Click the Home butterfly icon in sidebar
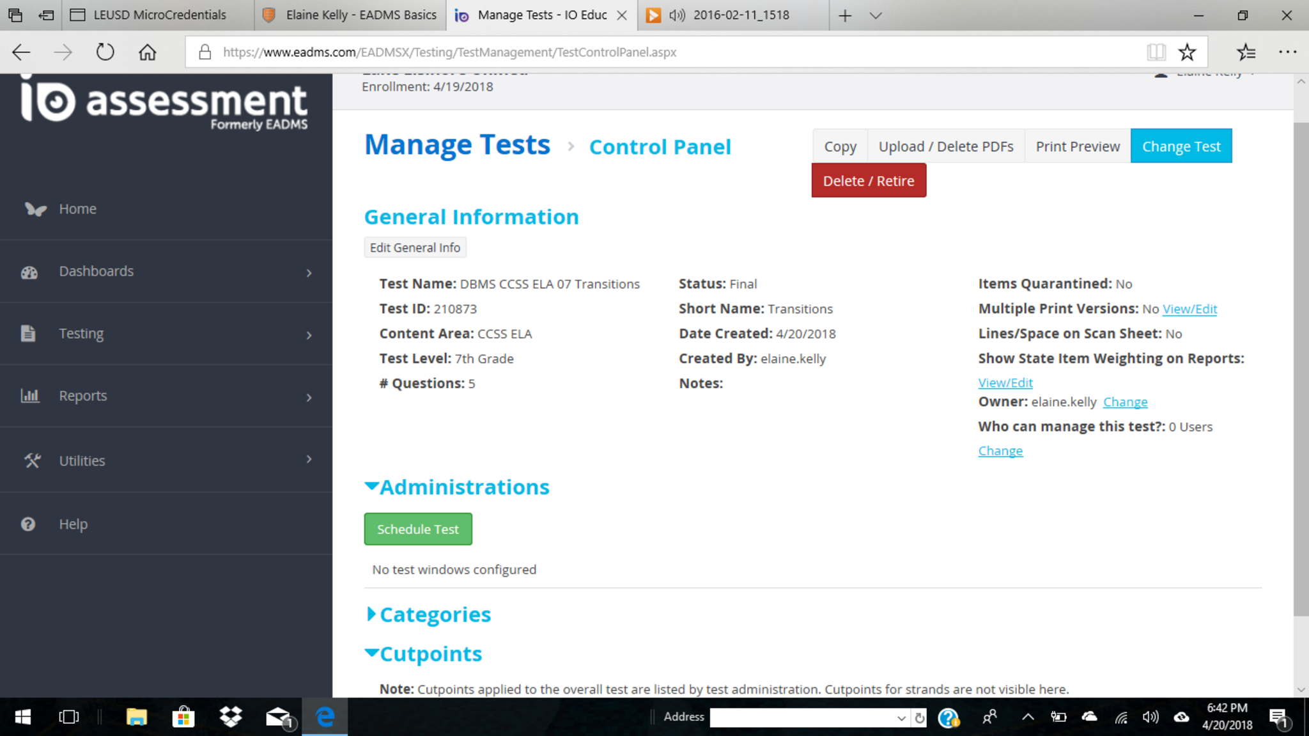This screenshot has height=736, width=1309. coord(35,209)
